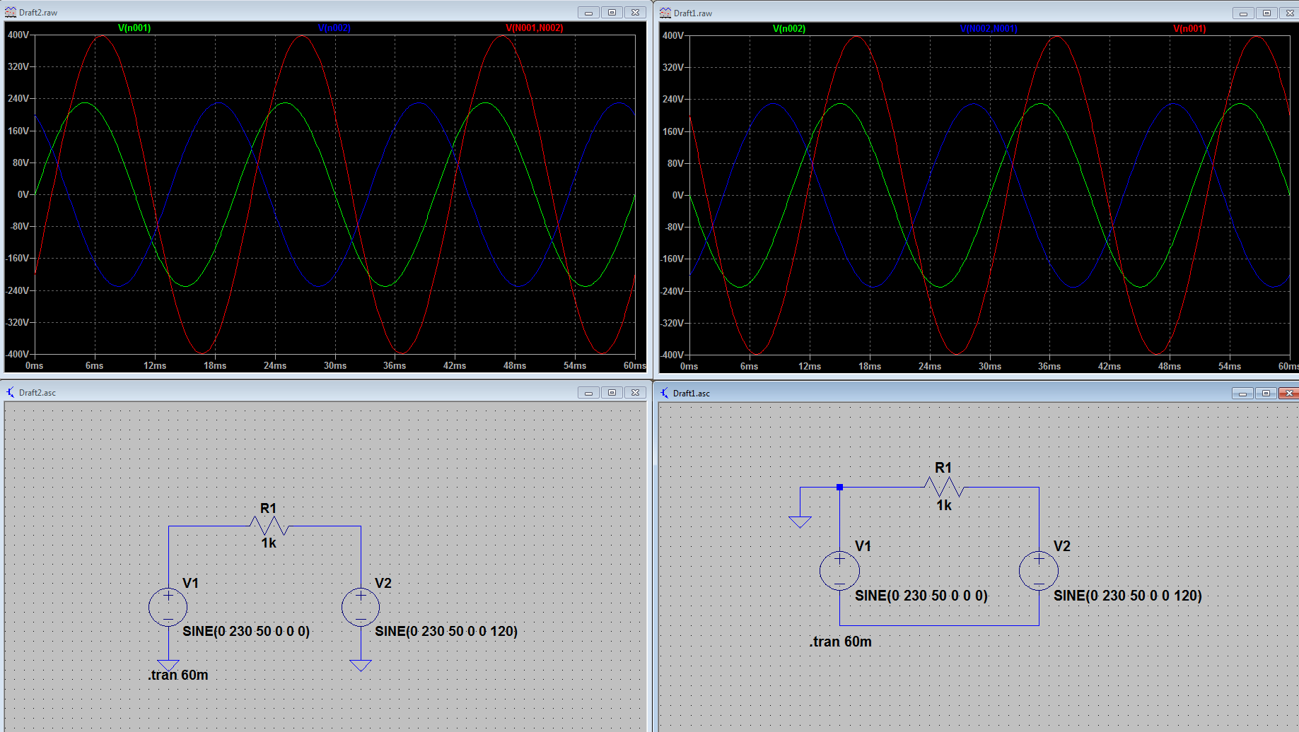Click the R1 label in Draft1.asc

coord(943,468)
